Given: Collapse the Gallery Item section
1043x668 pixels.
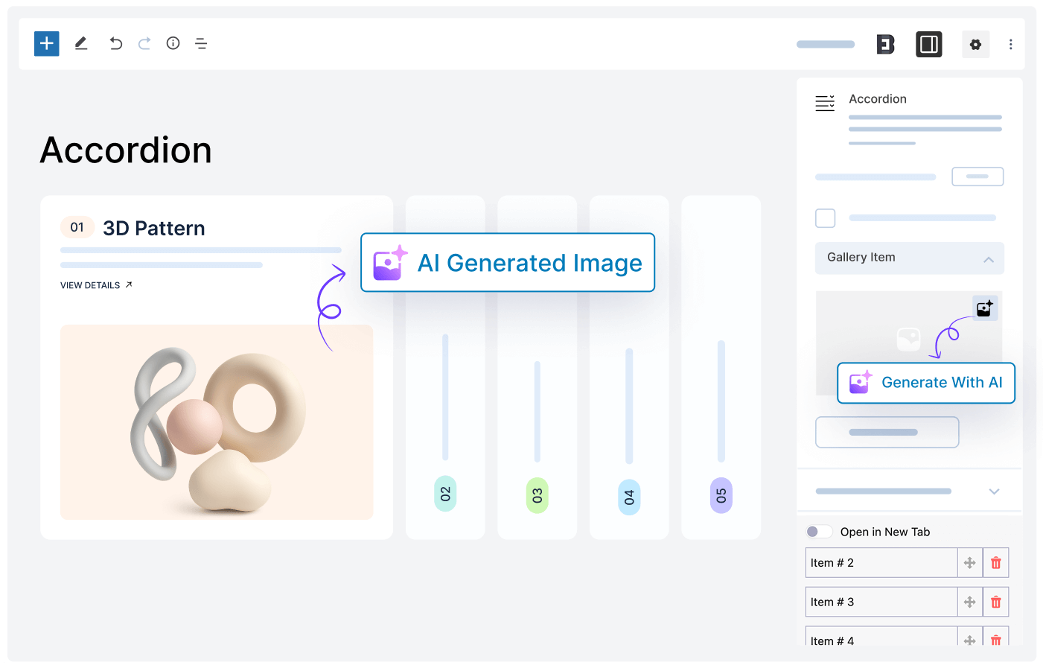Looking at the screenshot, I should [989, 258].
